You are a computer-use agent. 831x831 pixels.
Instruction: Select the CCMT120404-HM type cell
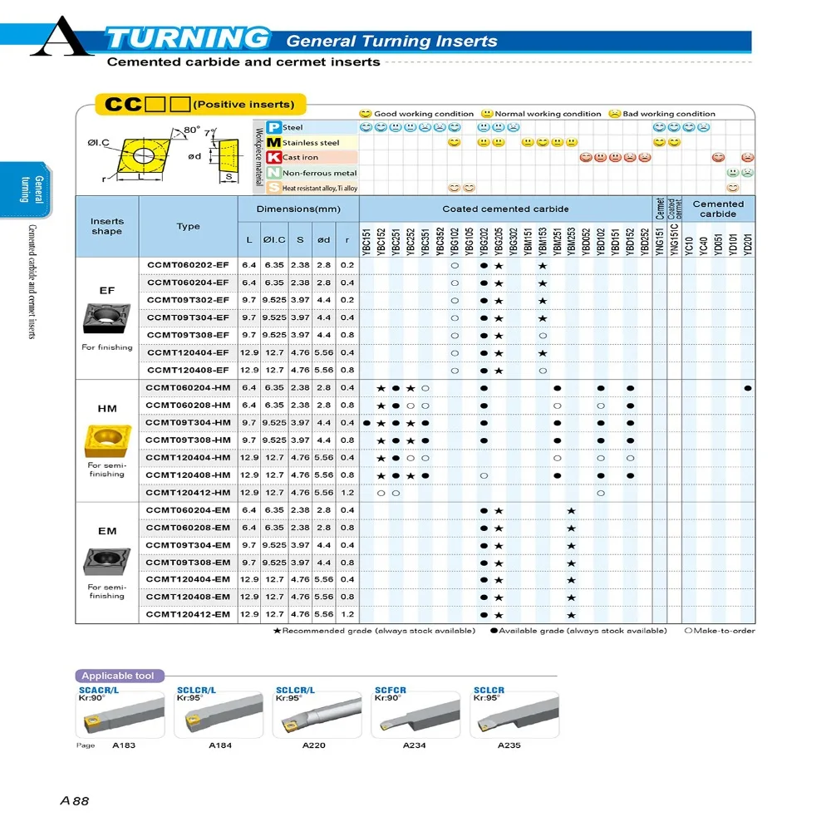click(x=188, y=458)
